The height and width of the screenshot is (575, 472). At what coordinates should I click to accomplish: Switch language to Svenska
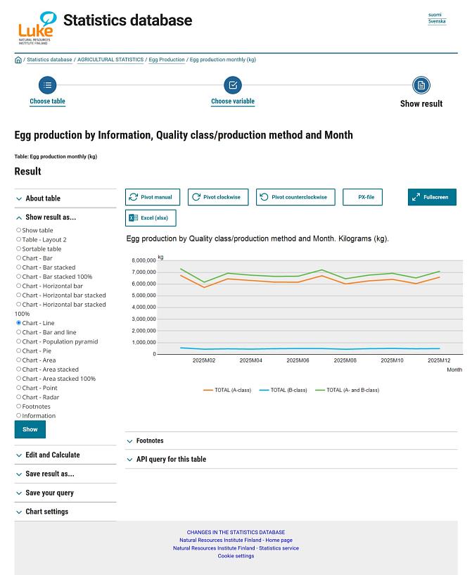437,21
